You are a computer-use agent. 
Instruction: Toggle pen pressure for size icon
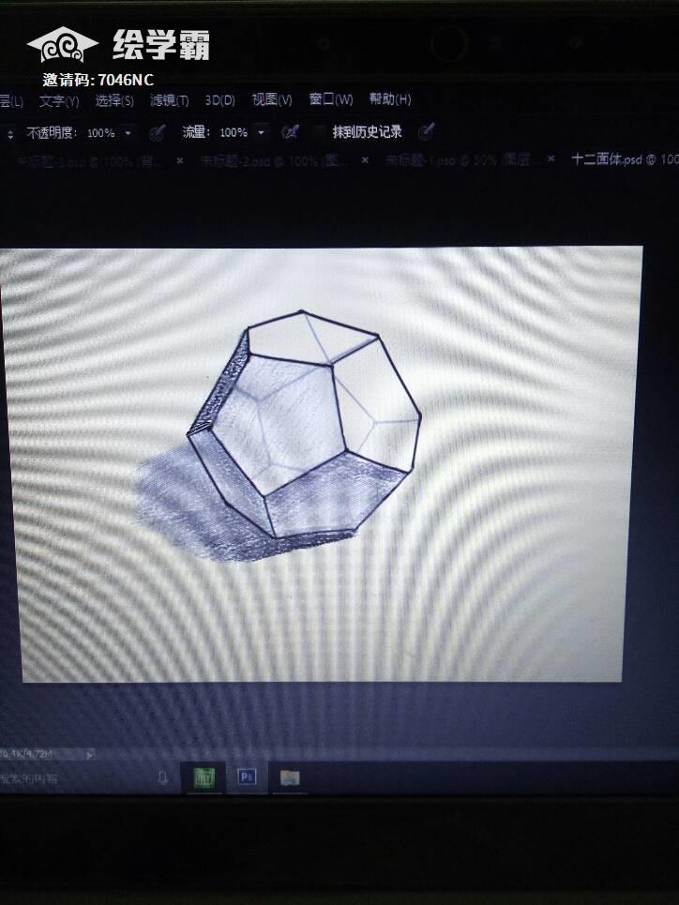[426, 131]
